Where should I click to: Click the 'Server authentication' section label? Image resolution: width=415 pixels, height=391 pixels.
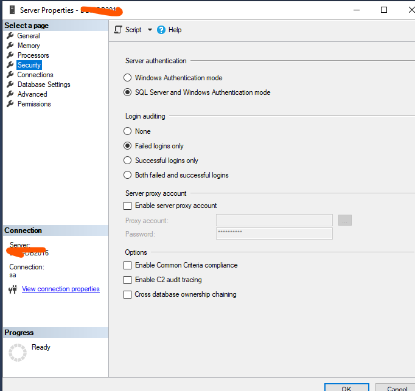[156, 61]
